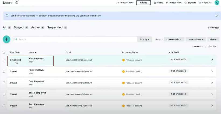Image resolution: width=221 pixels, height=114 pixels.
Task: Click the password pending icon for emp3
Action: pos(124,94)
